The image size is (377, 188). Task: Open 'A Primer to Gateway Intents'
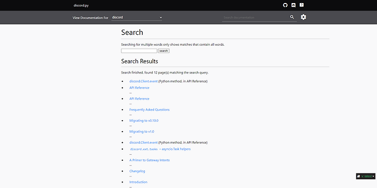tap(149, 160)
